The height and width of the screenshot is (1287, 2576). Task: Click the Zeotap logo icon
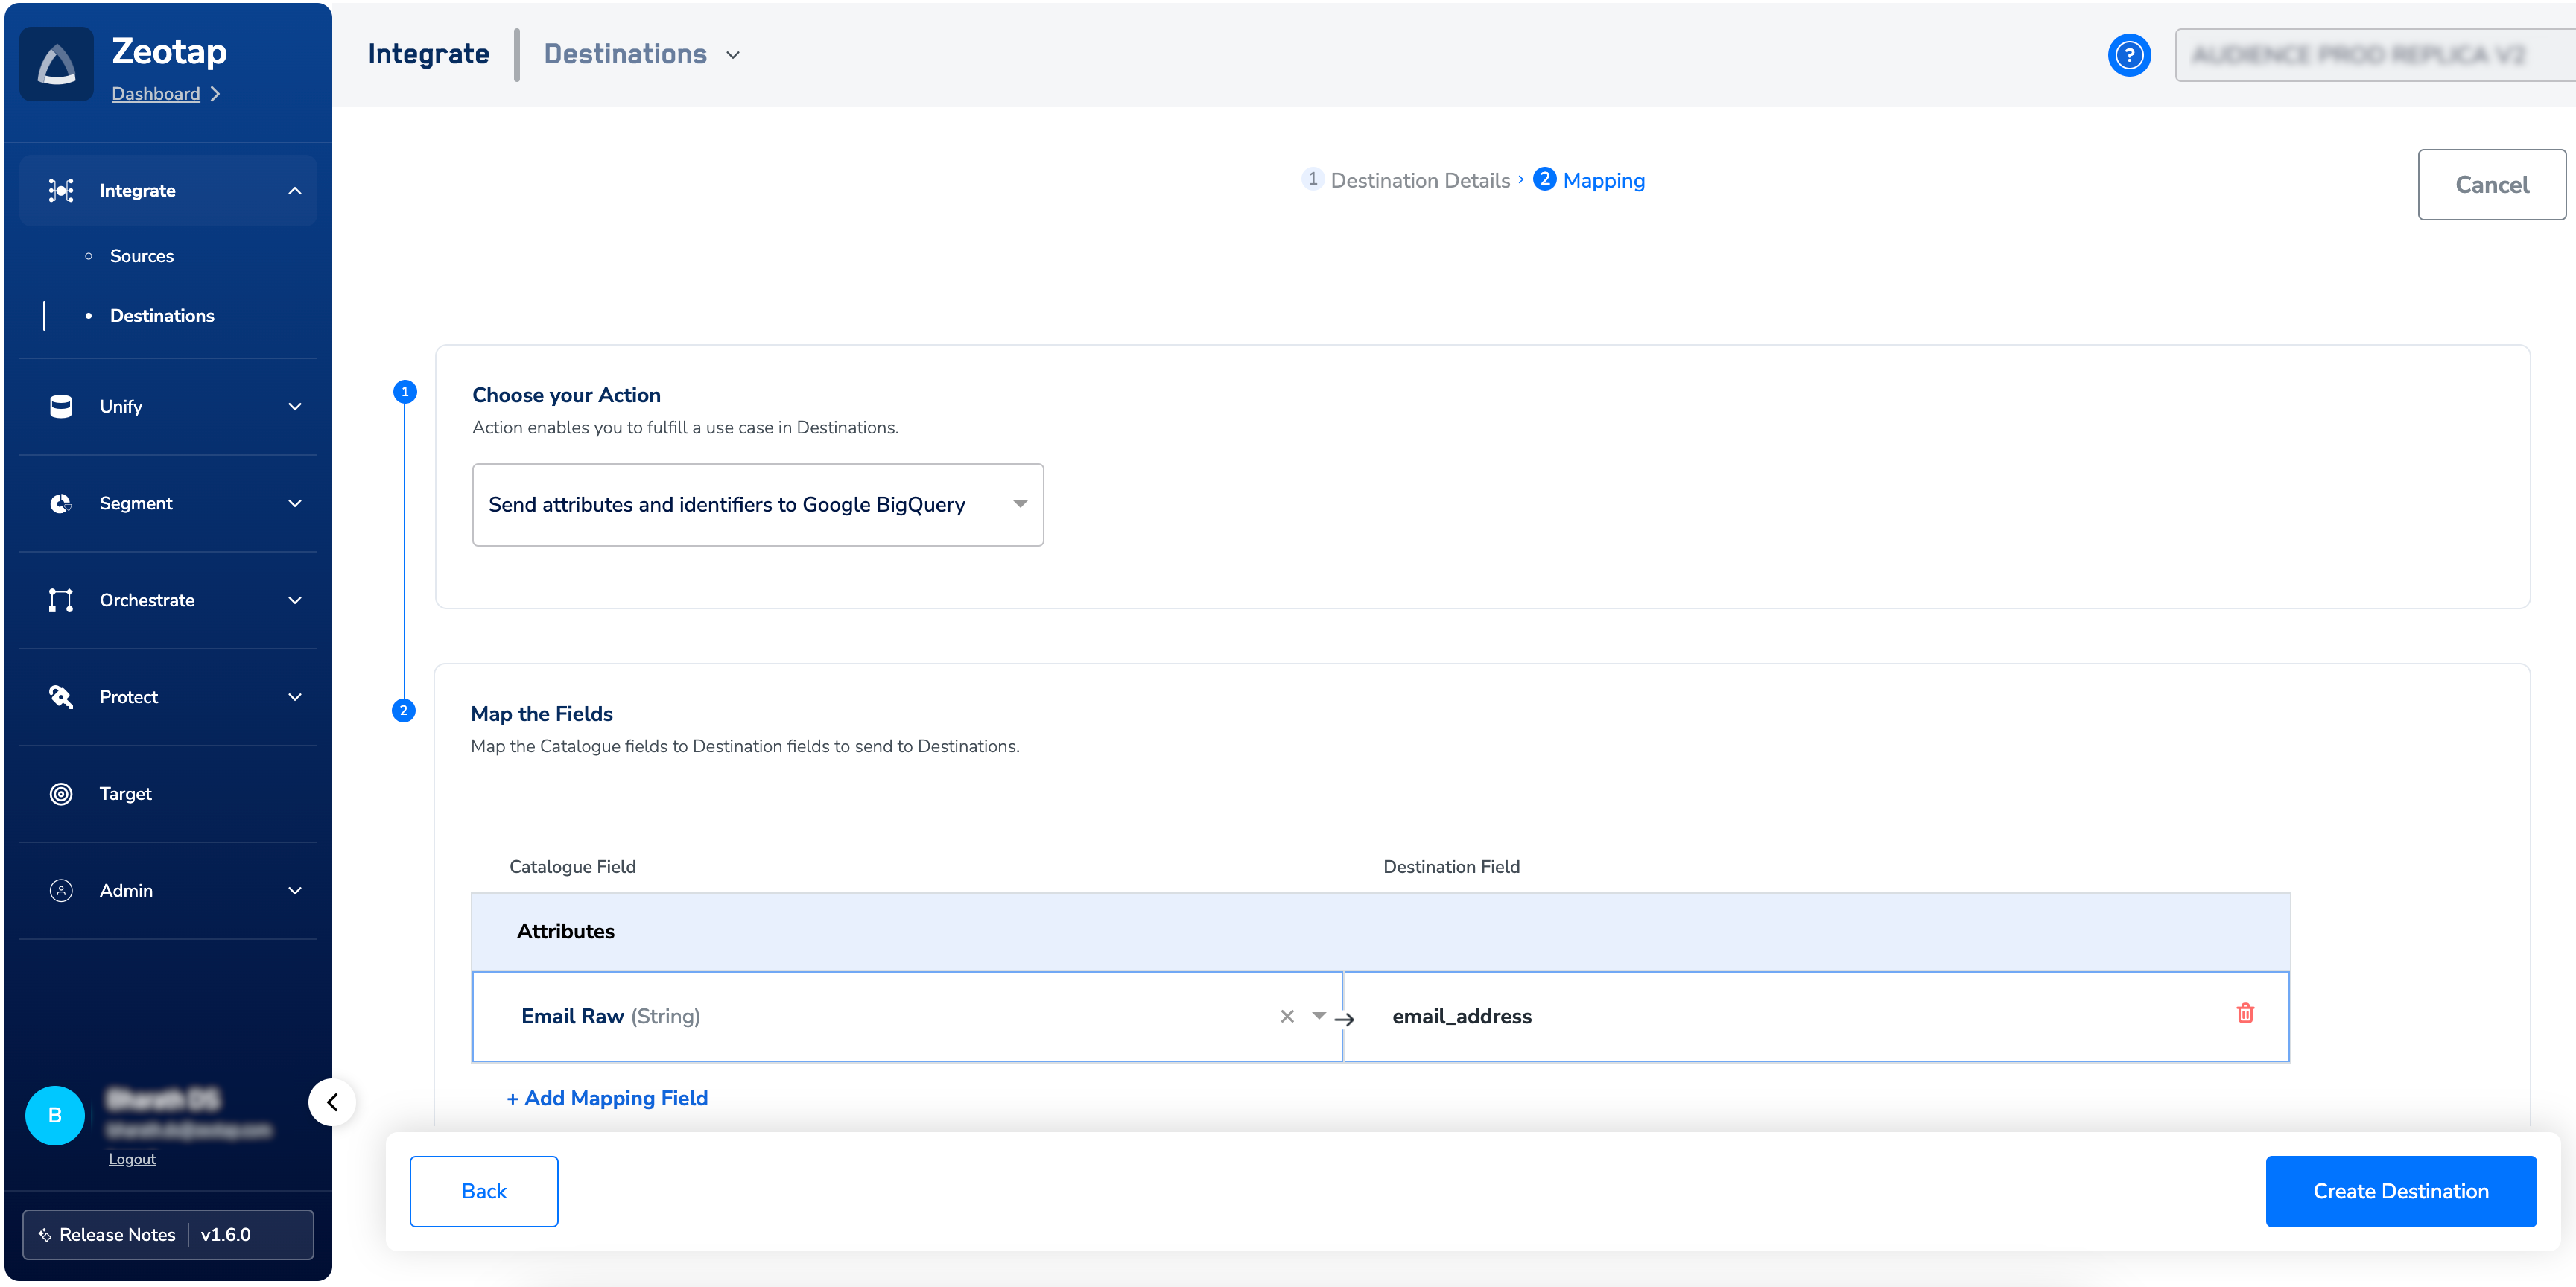[57, 64]
